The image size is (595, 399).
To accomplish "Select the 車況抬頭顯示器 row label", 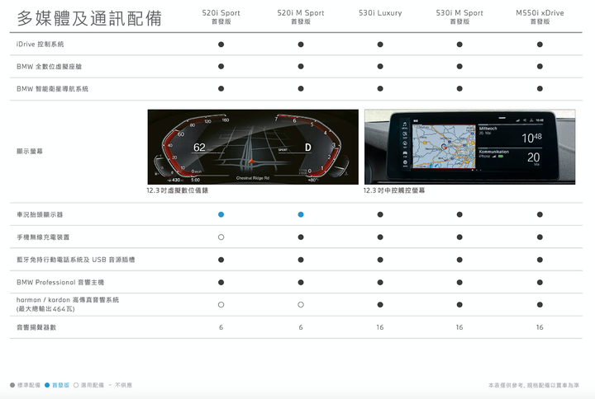I will 40,214.
